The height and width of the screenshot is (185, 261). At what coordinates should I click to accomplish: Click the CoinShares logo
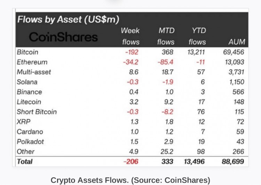pos(63,37)
